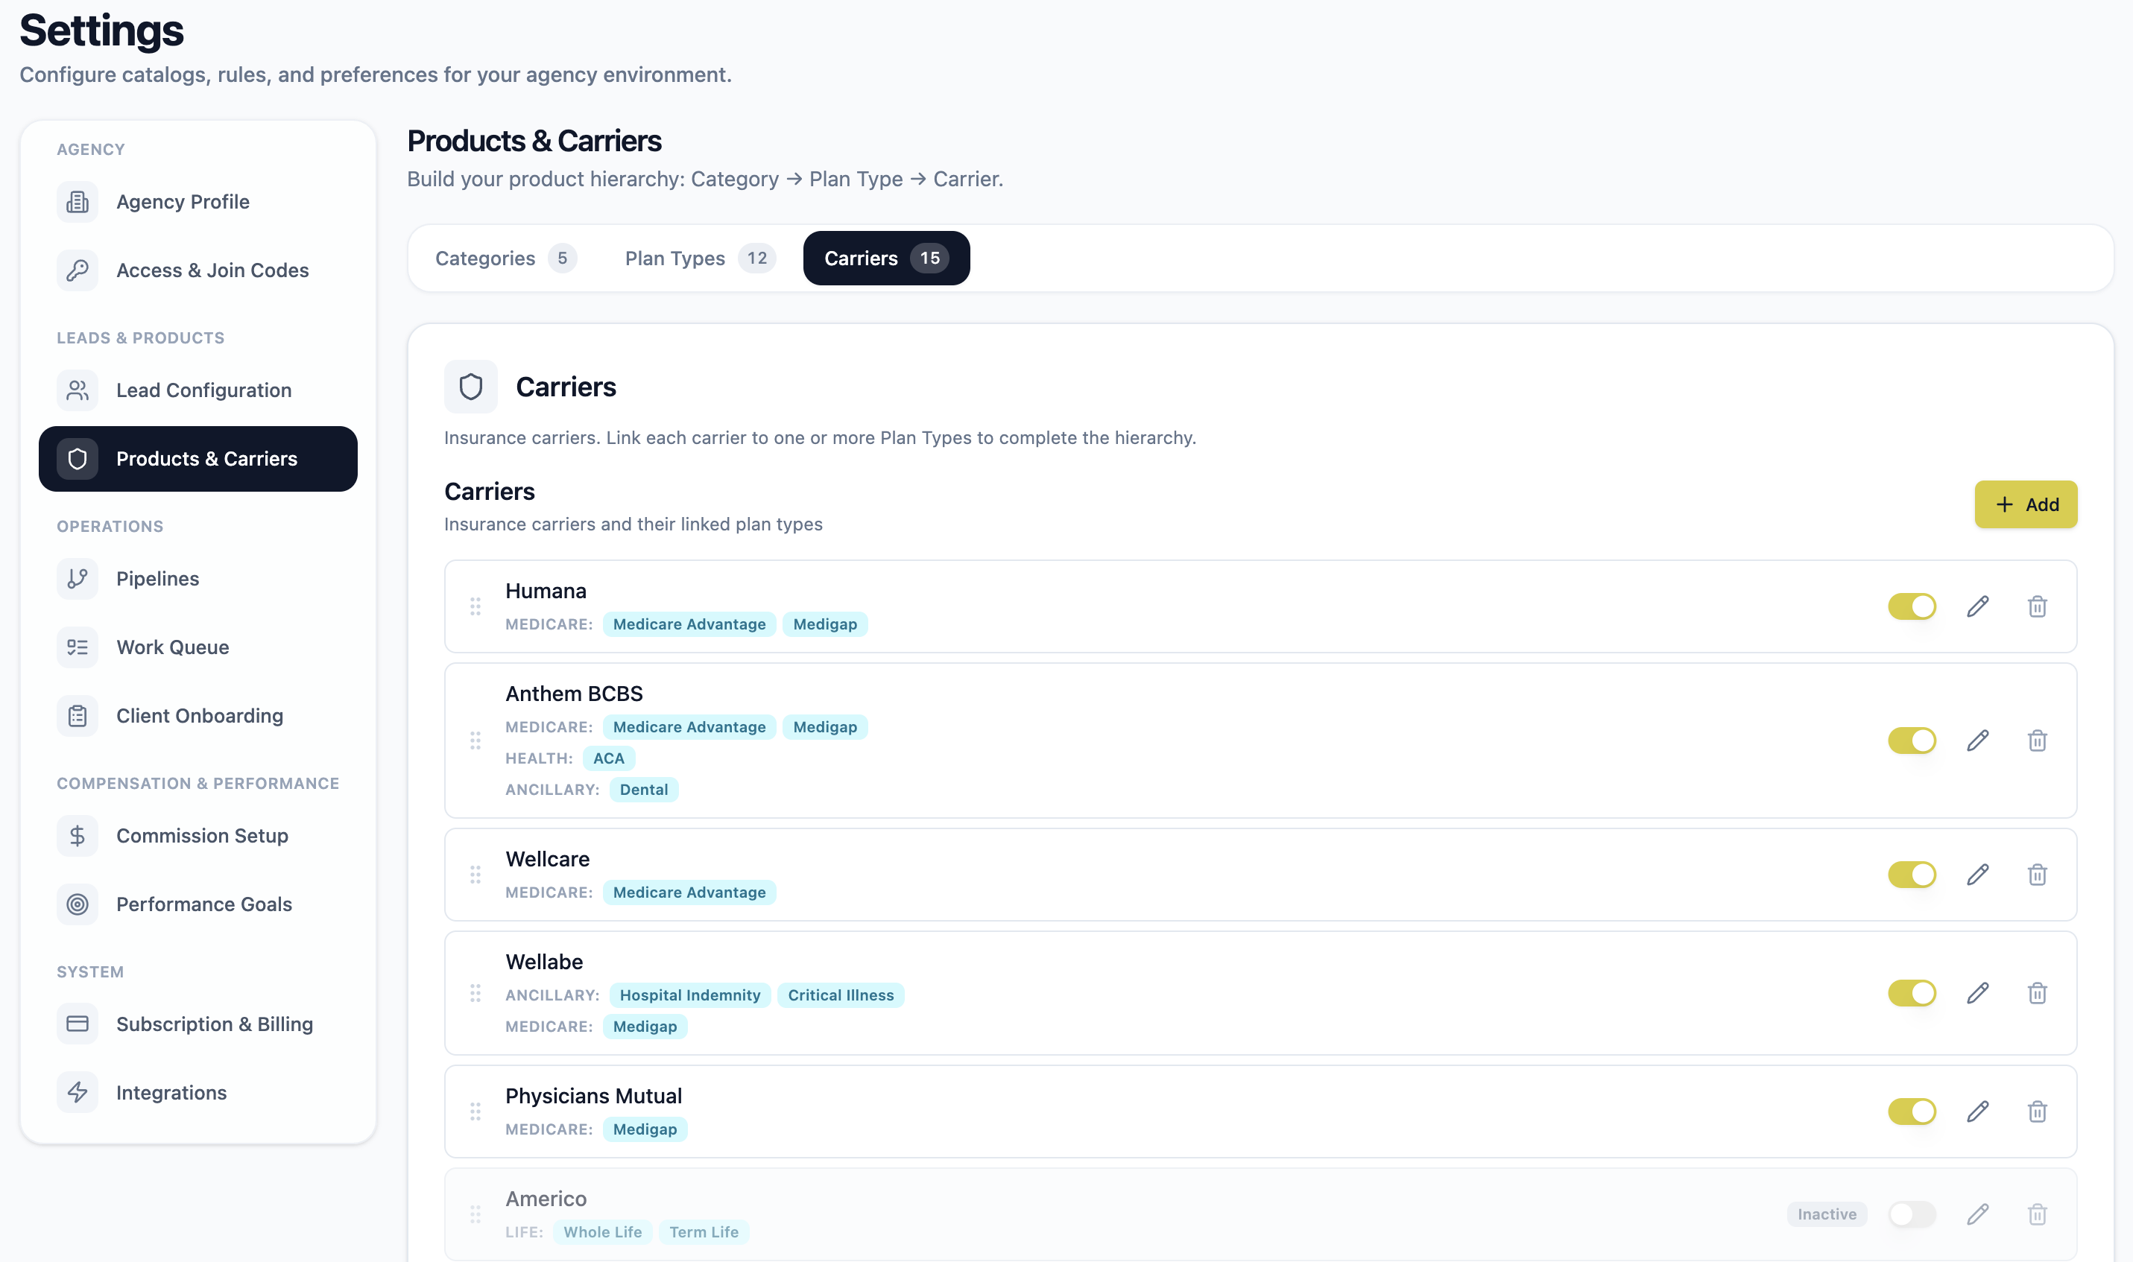The image size is (2133, 1262).
Task: Delete the Wellcare carrier
Action: tap(2037, 874)
